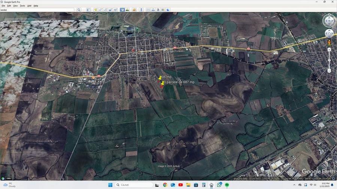Open the historical imagery clock tool
The height and width of the screenshot is (189, 337).
point(122,10)
